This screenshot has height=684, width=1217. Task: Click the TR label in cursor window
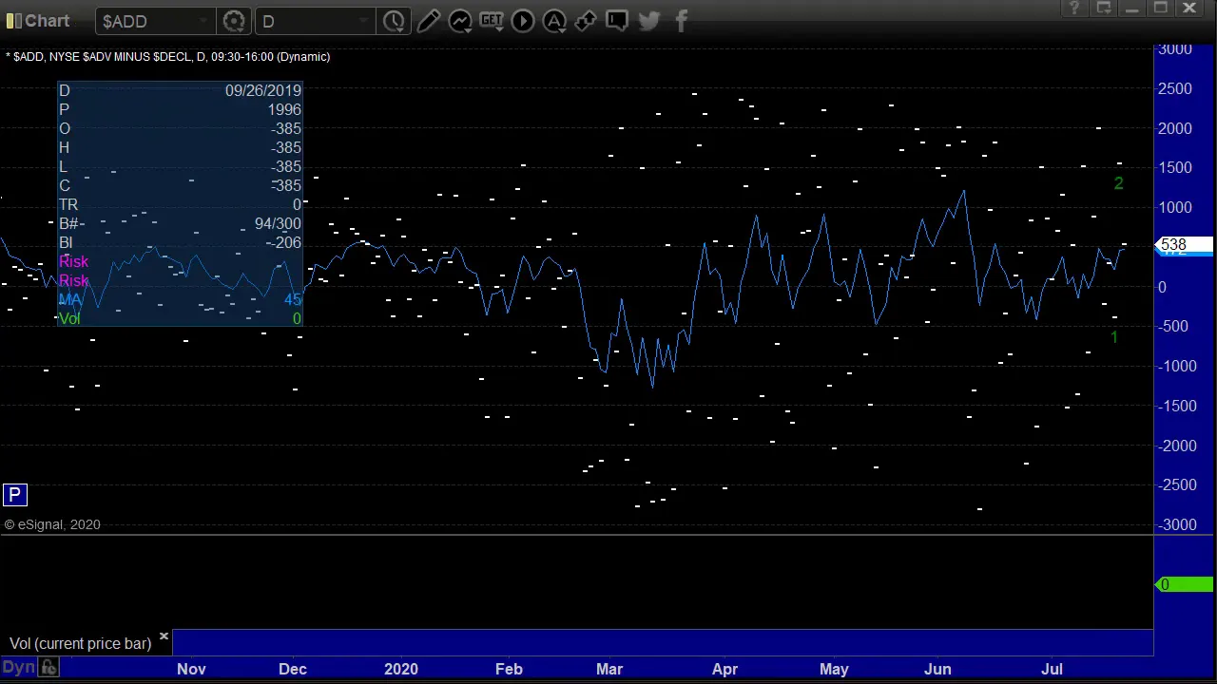click(68, 204)
